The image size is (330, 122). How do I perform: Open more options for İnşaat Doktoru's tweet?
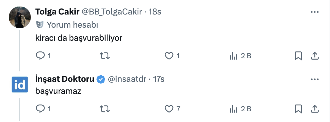point(314,79)
